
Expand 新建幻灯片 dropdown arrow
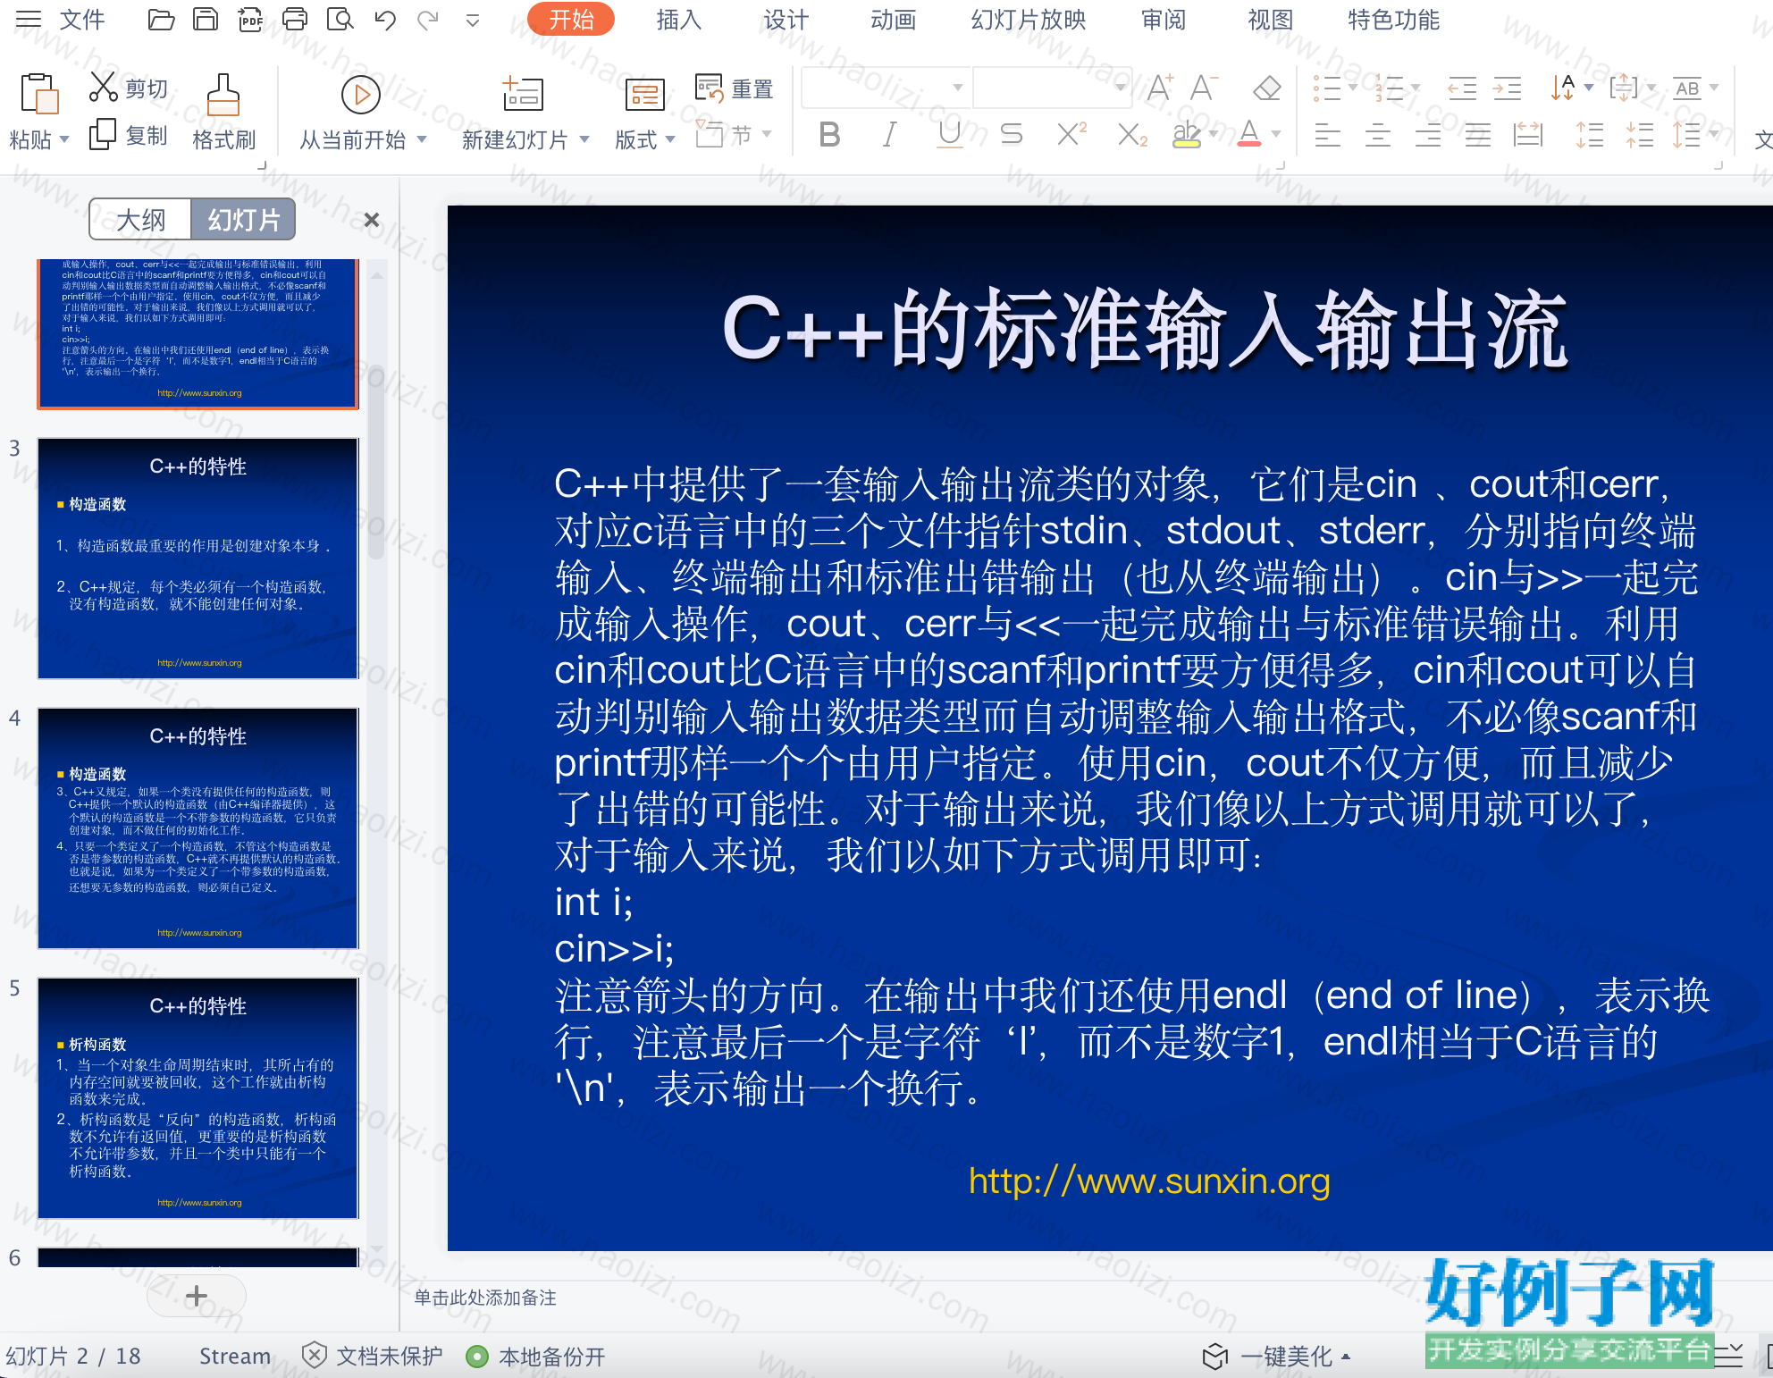pos(584,140)
